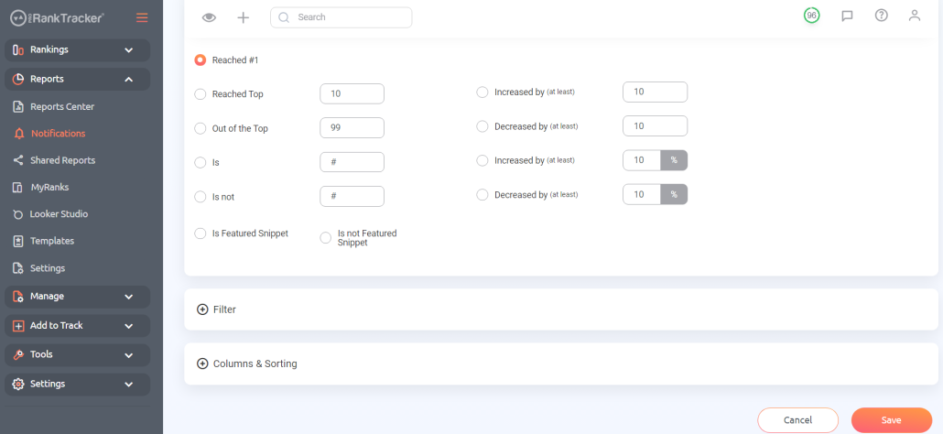Select the Is Featured Snippet option
Image resolution: width=943 pixels, height=434 pixels.
click(x=201, y=233)
